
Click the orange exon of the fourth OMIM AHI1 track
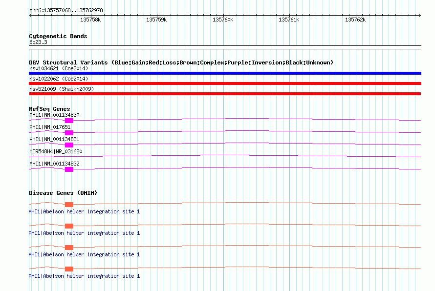click(x=69, y=269)
